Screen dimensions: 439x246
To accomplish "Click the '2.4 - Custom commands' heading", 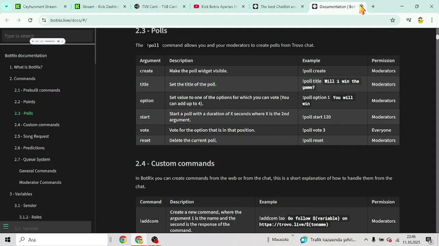I will click(x=175, y=164).
